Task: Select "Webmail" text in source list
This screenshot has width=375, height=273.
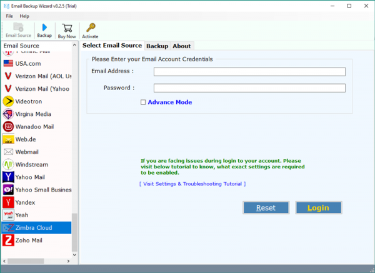Action: click(27, 152)
